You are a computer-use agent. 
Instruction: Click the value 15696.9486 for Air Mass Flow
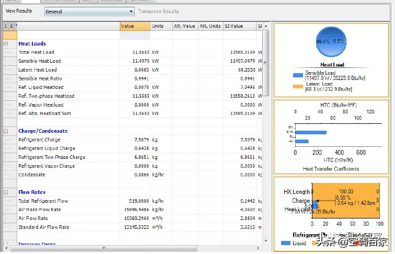click(x=136, y=210)
